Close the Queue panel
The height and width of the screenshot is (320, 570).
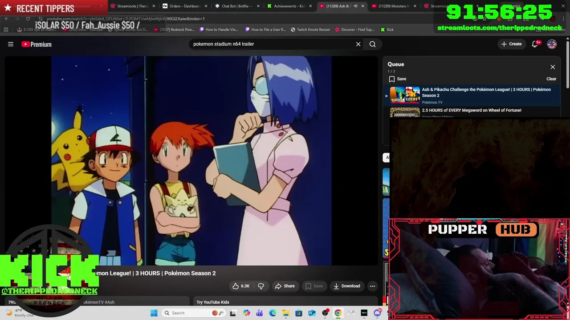tap(553, 67)
